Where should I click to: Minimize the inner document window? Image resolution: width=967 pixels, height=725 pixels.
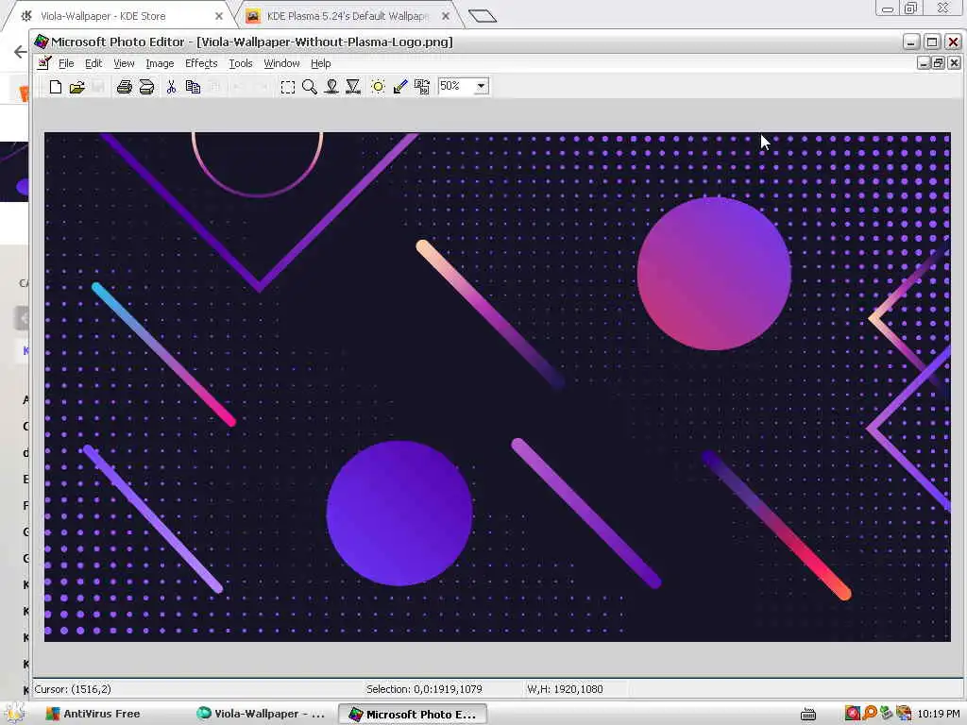click(x=924, y=63)
